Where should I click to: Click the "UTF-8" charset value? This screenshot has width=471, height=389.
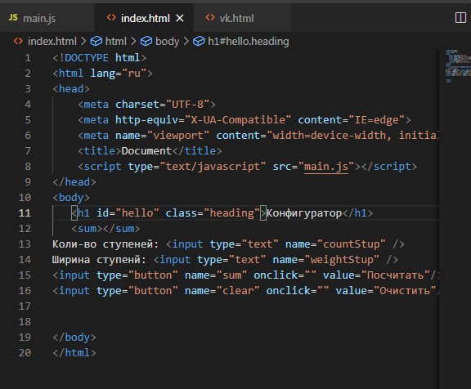pos(187,105)
